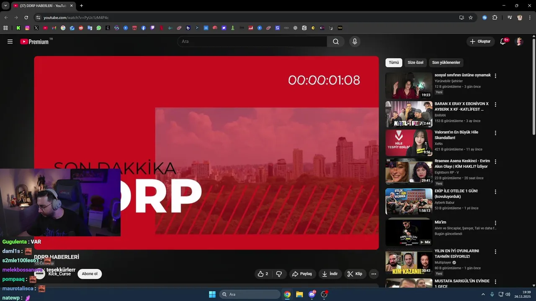Select the Tümü filter chip
The height and width of the screenshot is (301, 536).
[394, 63]
